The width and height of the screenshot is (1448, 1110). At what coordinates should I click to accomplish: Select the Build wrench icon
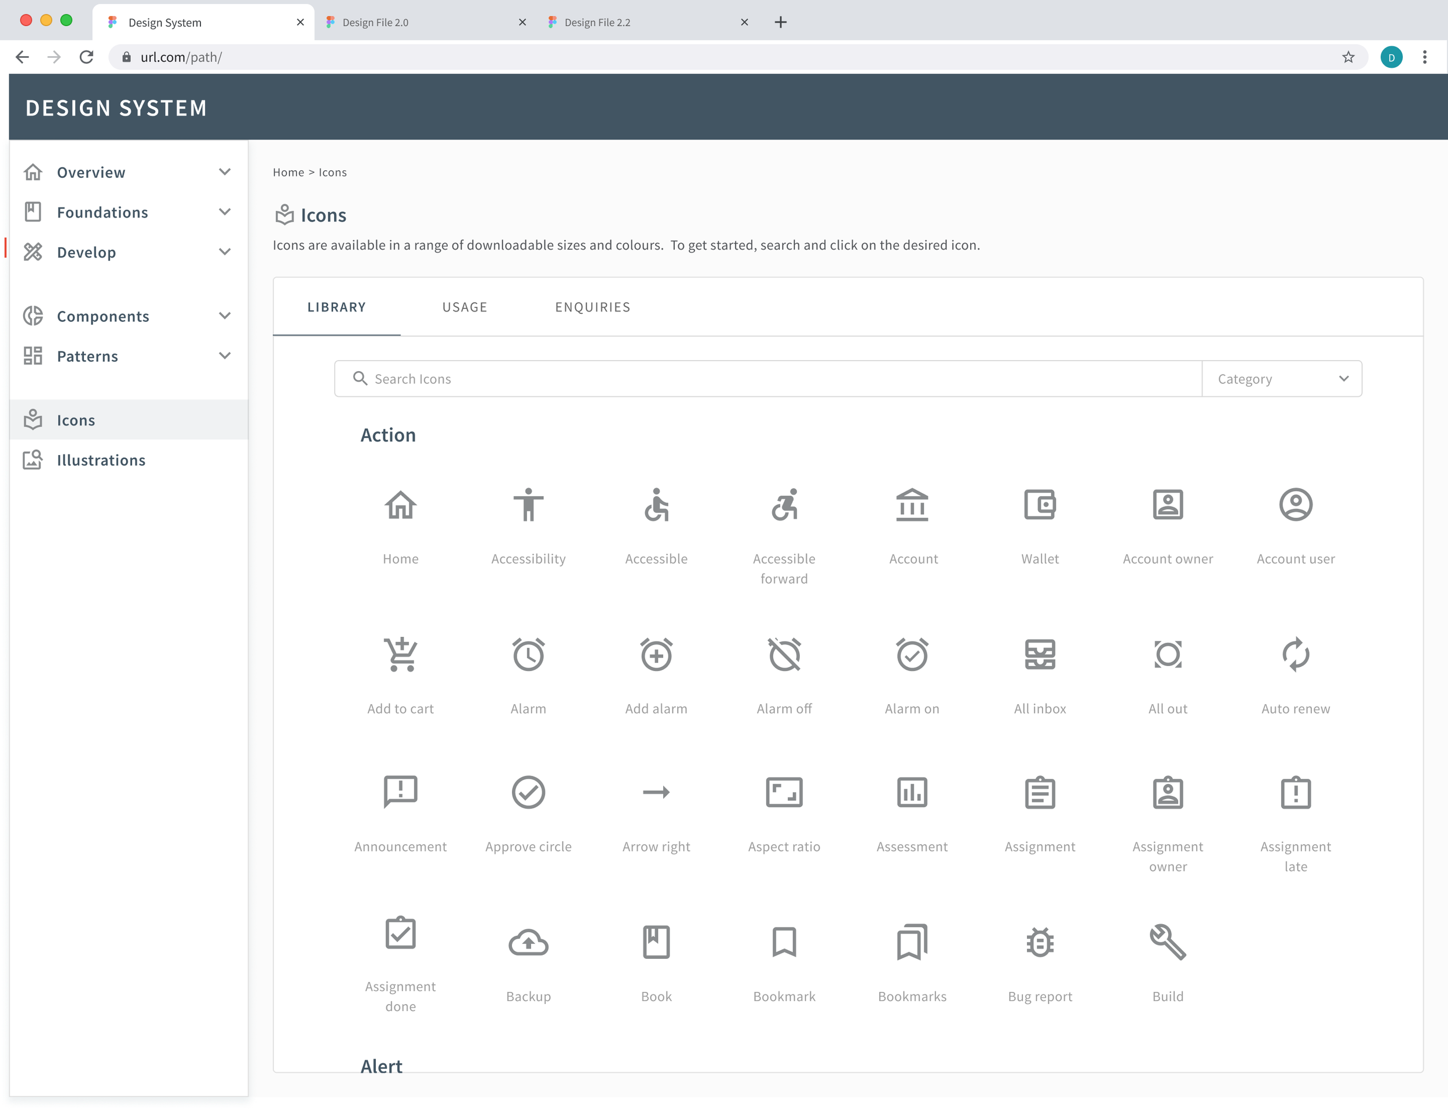coord(1168,943)
